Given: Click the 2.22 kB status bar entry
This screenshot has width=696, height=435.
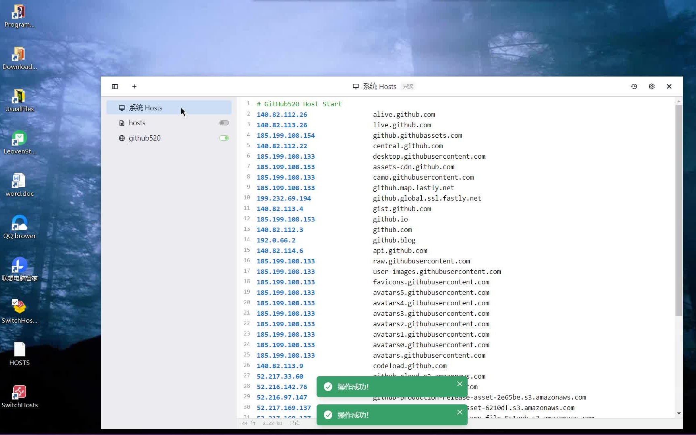Looking at the screenshot, I should (272, 423).
